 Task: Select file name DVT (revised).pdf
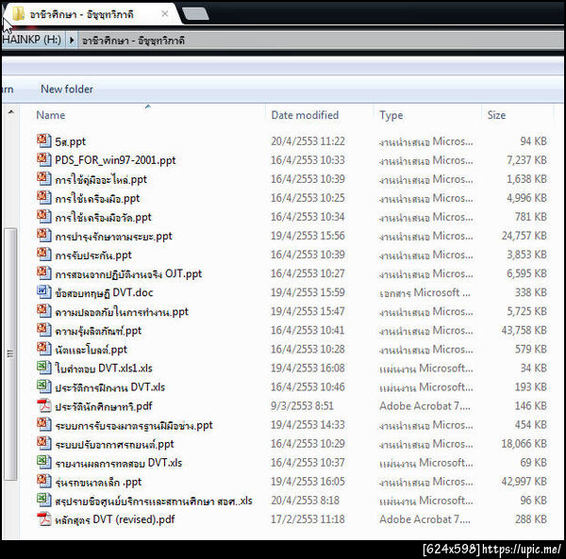(115, 519)
